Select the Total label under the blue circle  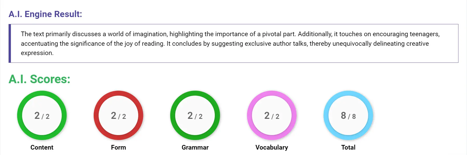348,147
